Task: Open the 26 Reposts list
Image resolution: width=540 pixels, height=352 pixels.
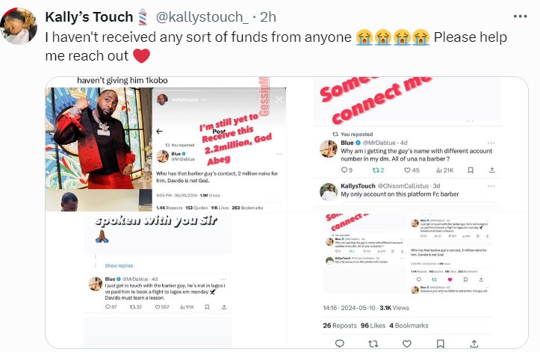Action: coord(340,325)
